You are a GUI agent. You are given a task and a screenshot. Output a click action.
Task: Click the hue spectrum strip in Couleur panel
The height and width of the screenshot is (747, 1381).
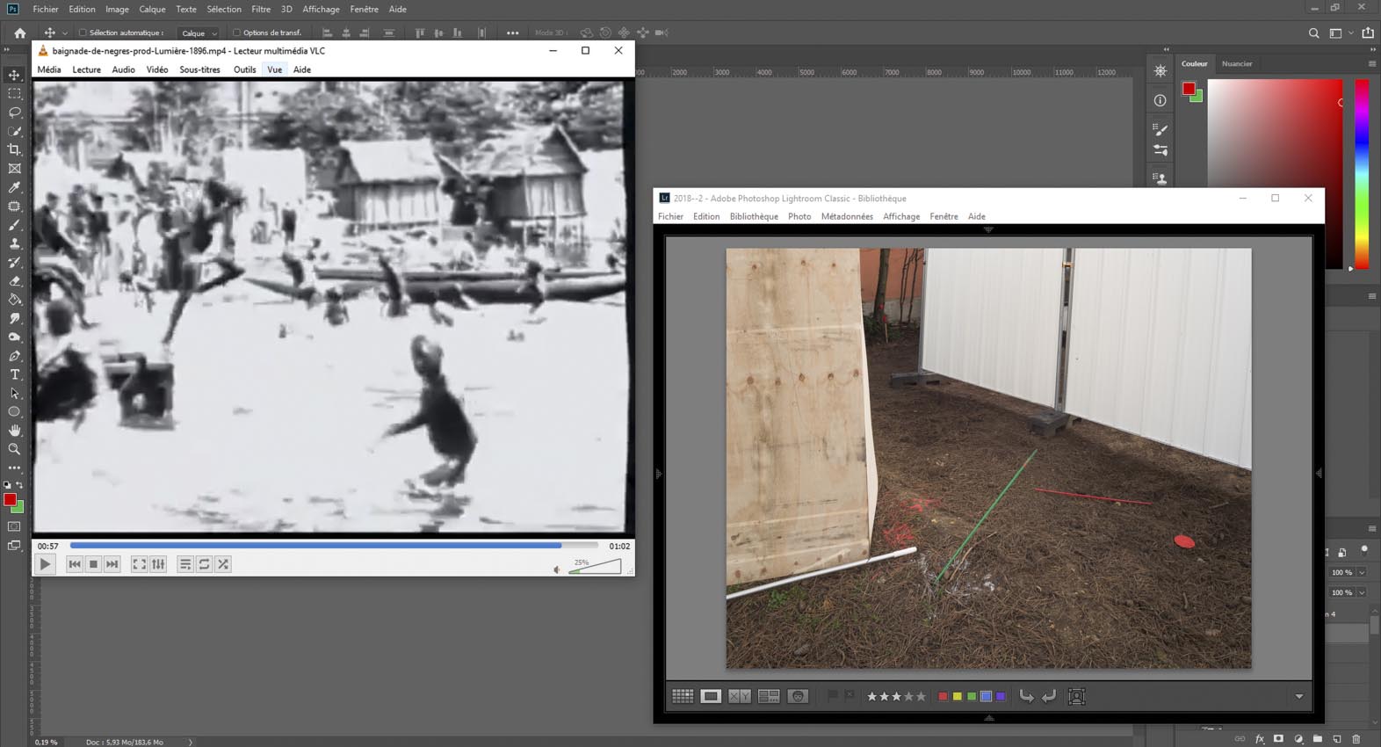tap(1362, 174)
